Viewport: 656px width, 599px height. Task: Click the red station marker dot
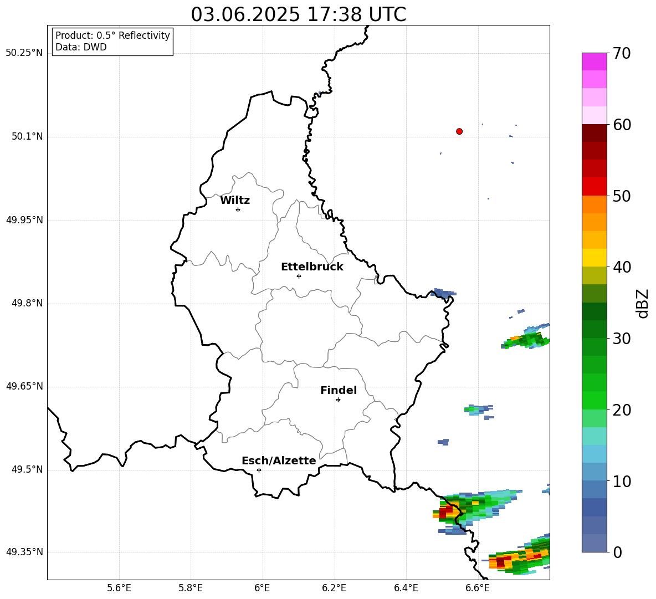[x=459, y=131]
